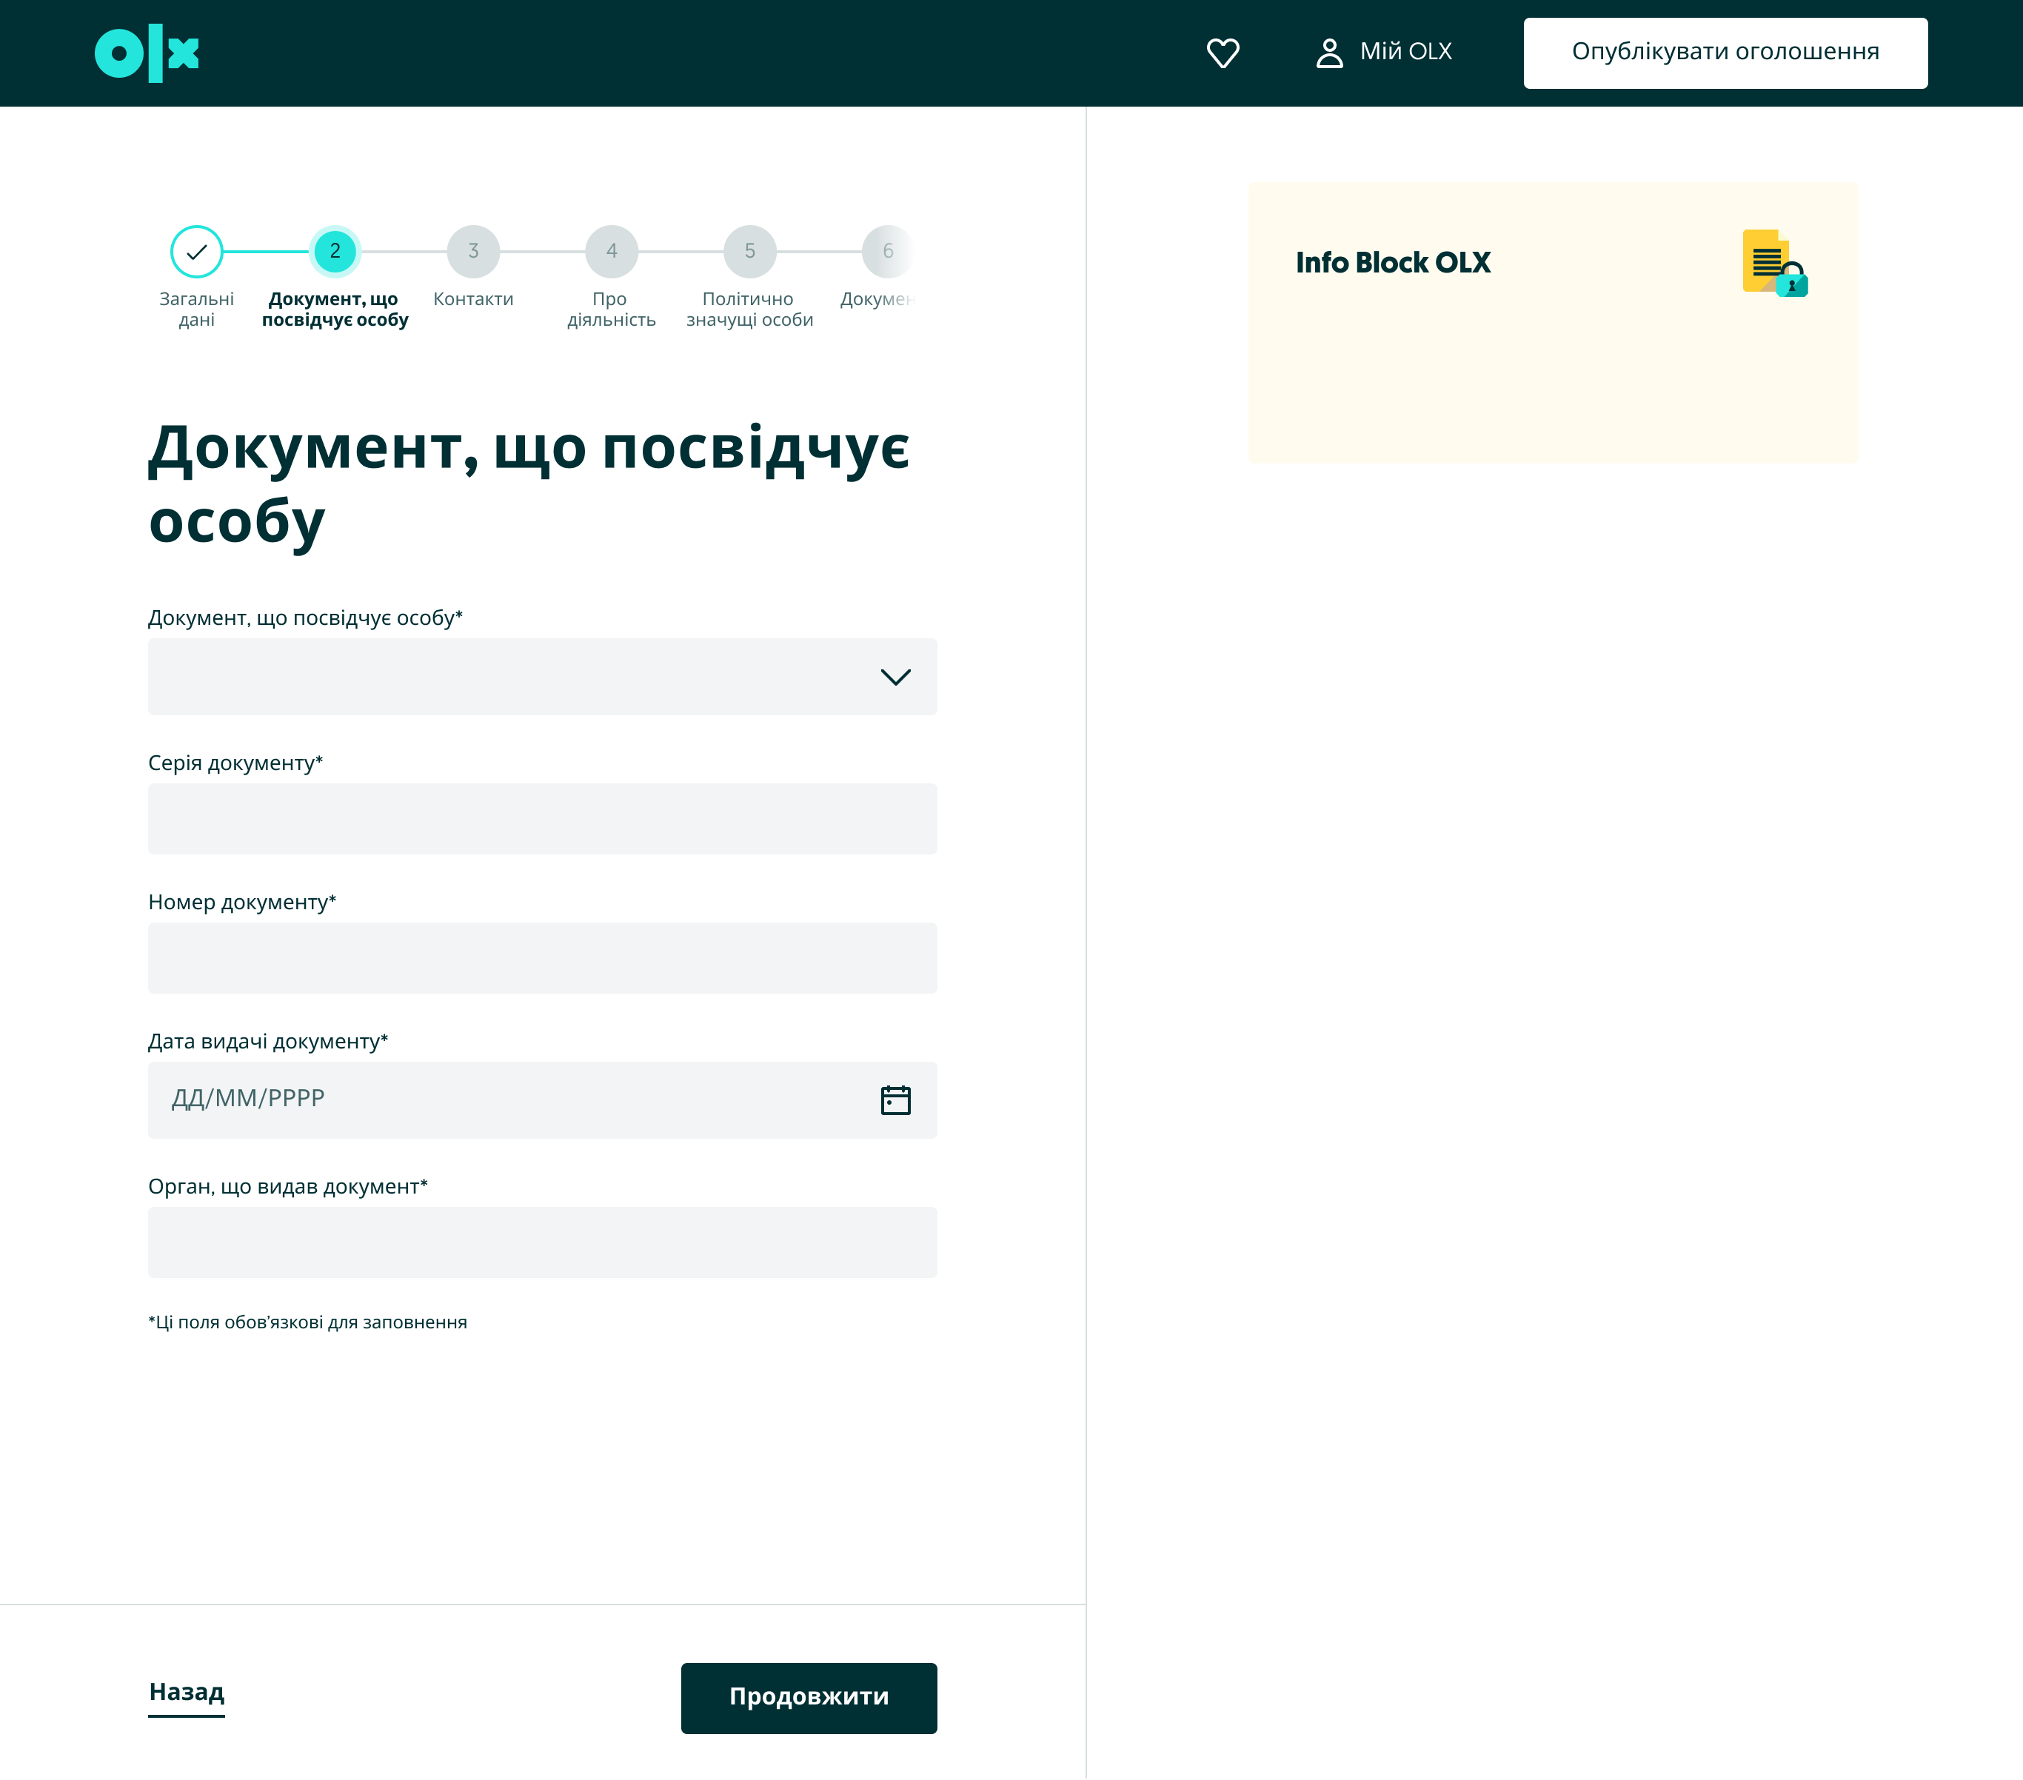
Task: Click the 'Дата видачі документу*' label
Action: 268,1041
